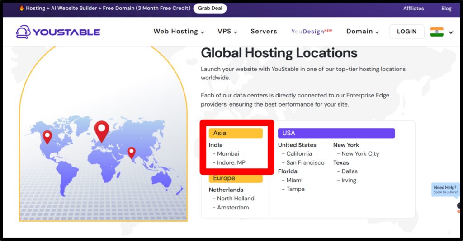Click the large red map pin over Europe

pos(102,131)
